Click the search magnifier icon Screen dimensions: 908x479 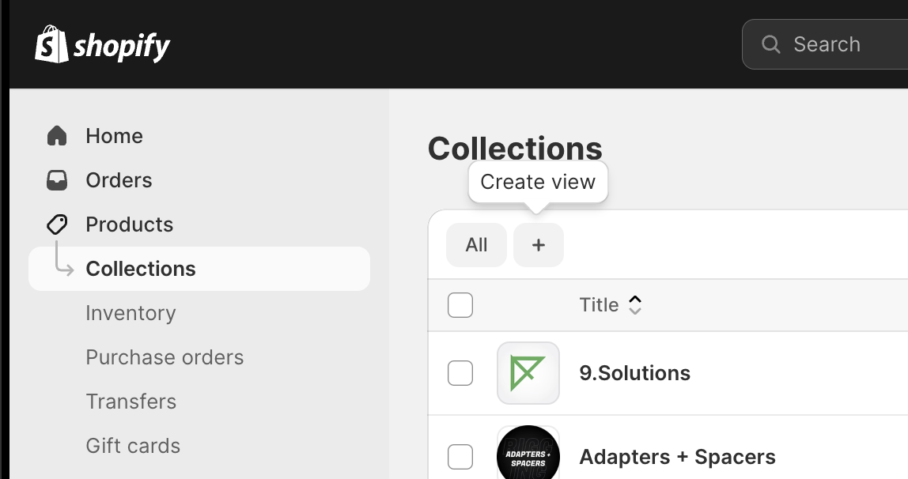click(770, 44)
